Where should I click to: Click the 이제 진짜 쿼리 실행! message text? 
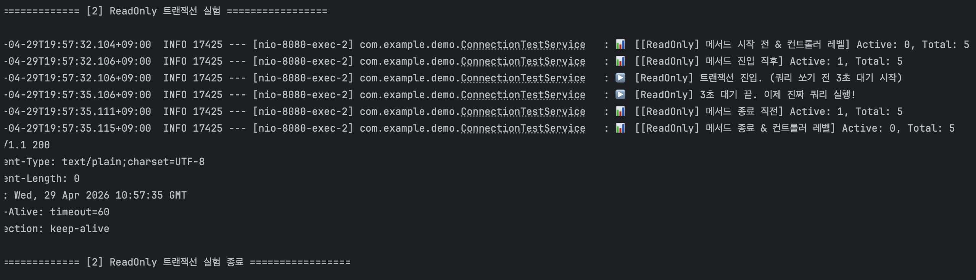(809, 95)
